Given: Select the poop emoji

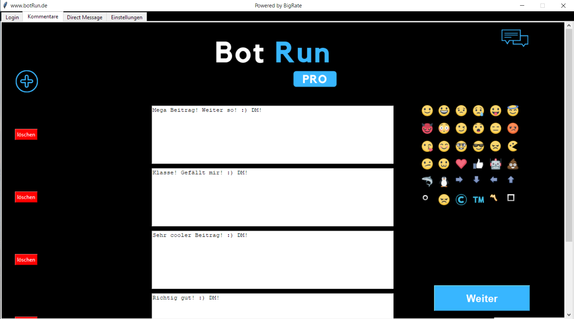Looking at the screenshot, I should tap(513, 164).
